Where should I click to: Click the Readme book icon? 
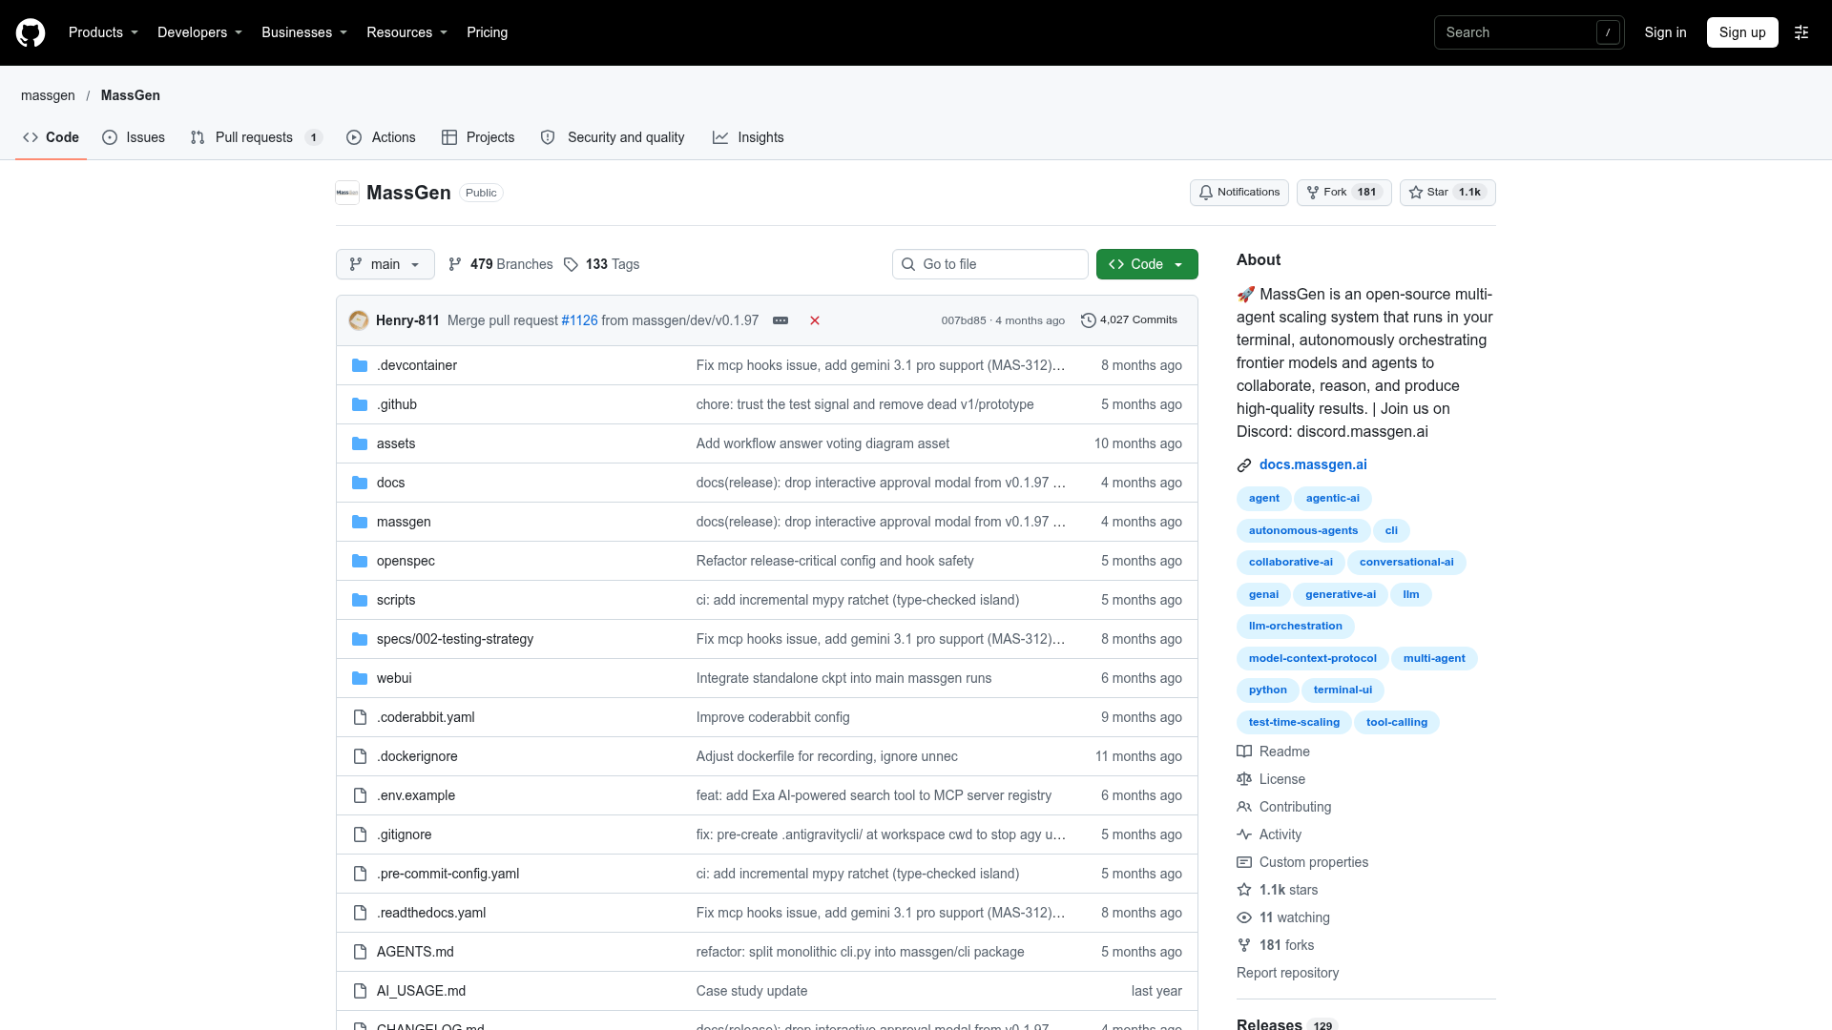point(1244,752)
